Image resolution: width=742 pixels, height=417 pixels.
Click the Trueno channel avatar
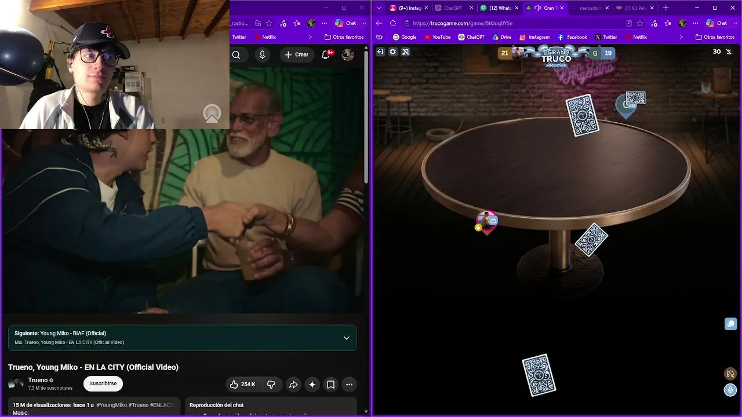[16, 383]
